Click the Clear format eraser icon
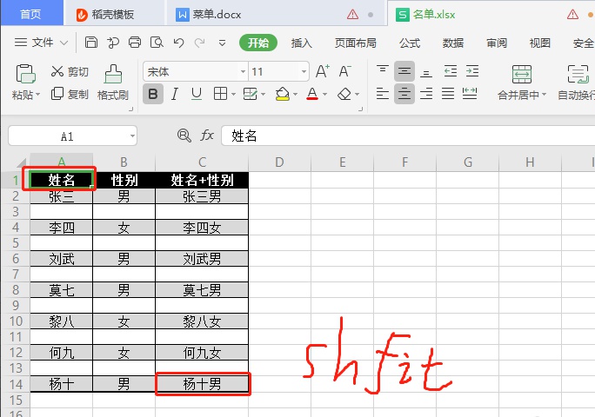Viewport: 595px width, 417px height. tap(344, 94)
